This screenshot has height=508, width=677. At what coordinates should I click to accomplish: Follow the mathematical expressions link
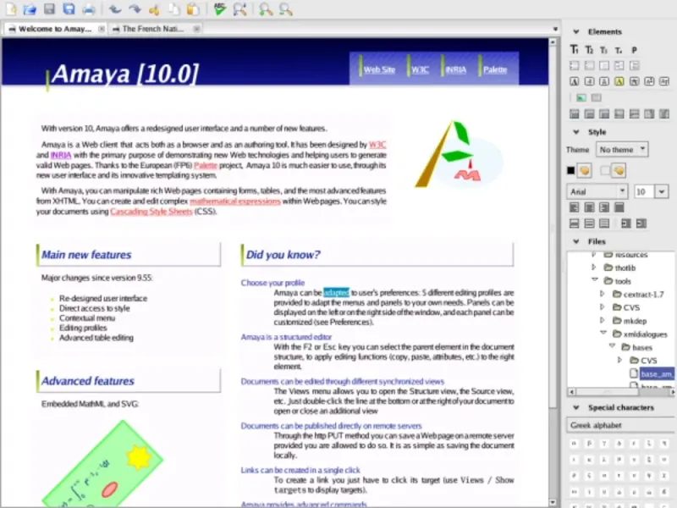235,202
